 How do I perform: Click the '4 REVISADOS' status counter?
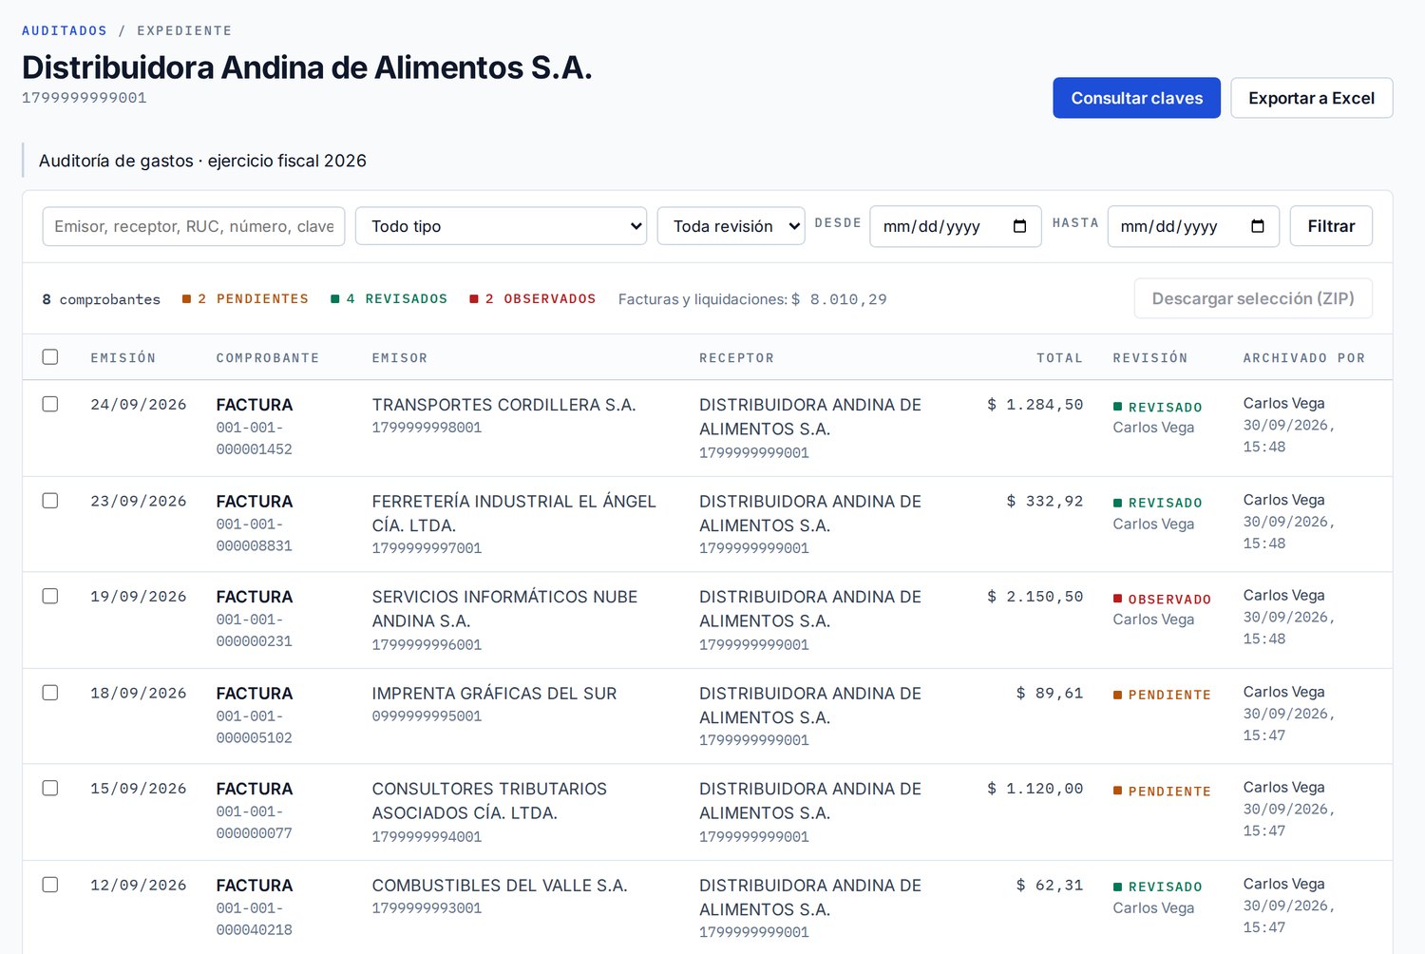(389, 299)
